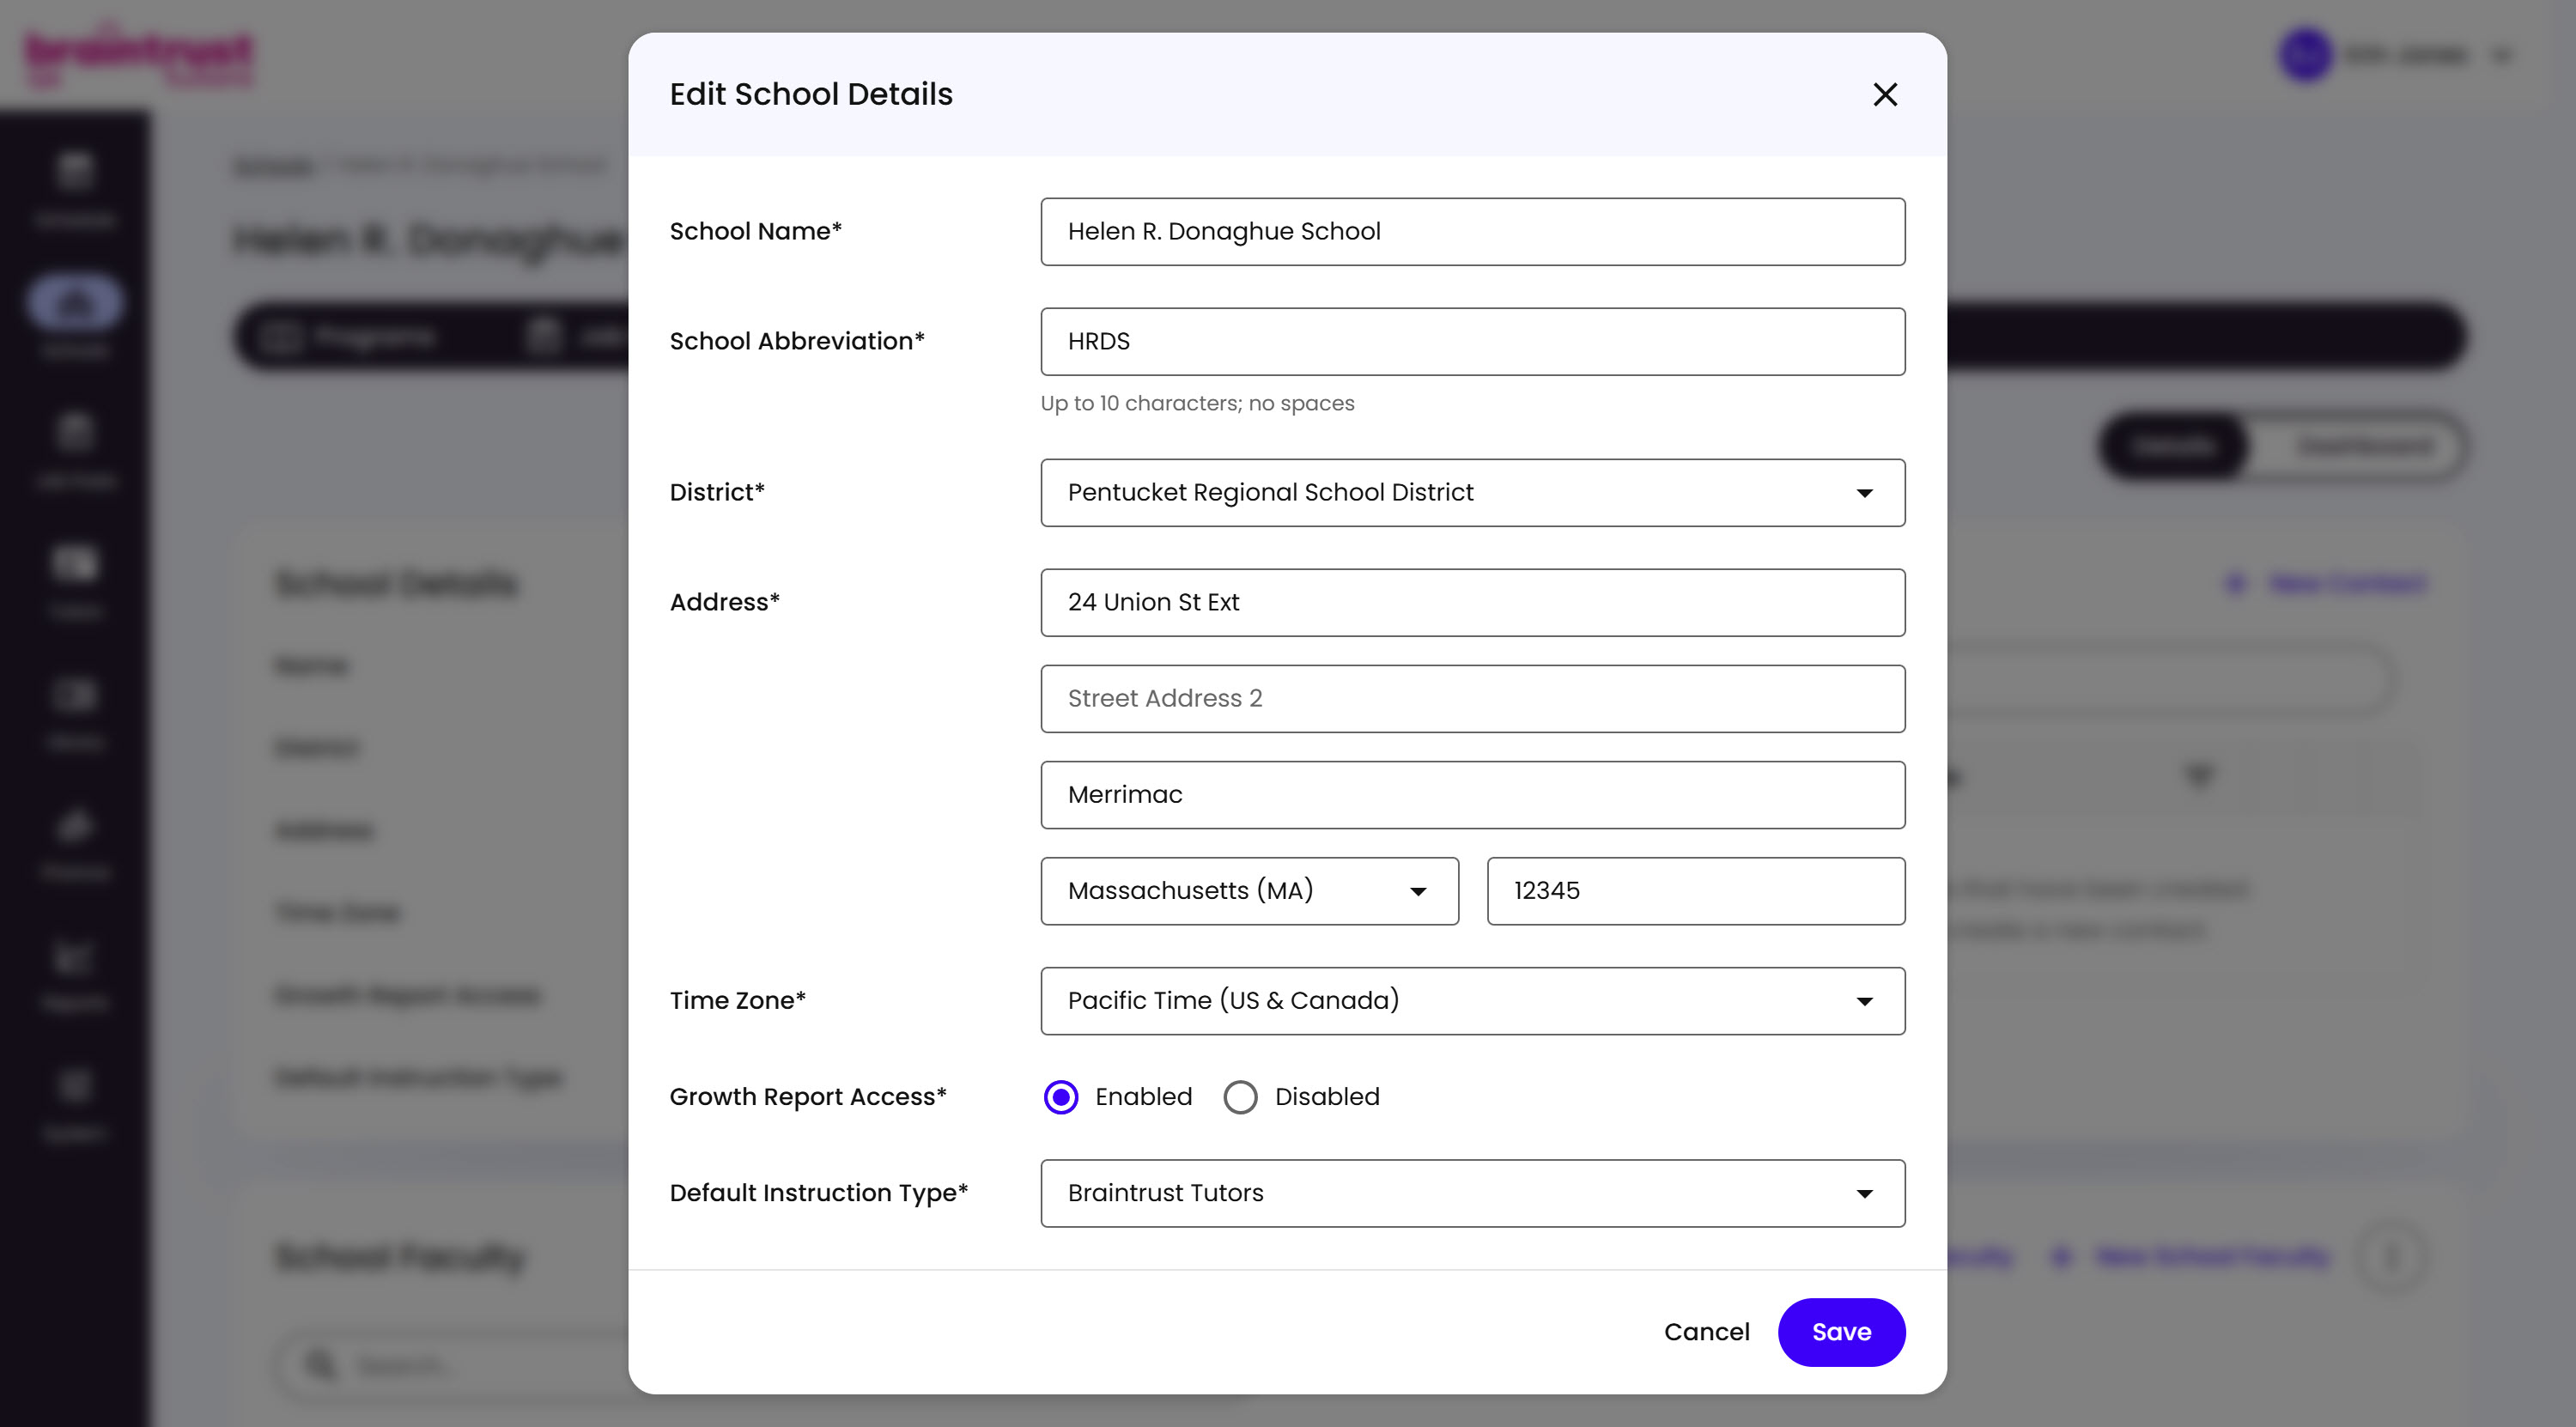The image size is (2576, 1427).
Task: Click the Merrimac city field
Action: click(x=1472, y=794)
